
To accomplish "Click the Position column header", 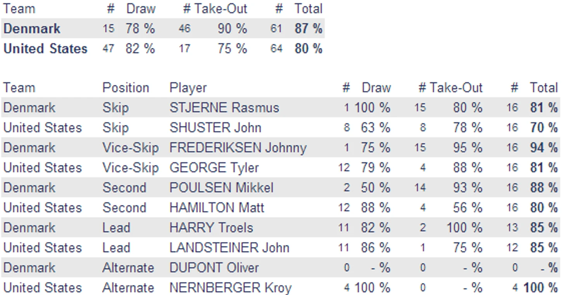I will click(x=126, y=88).
